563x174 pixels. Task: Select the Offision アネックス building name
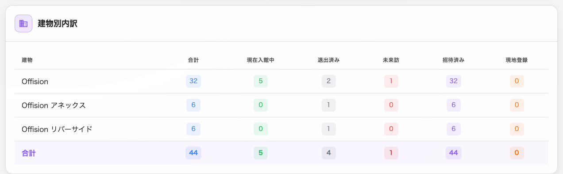pyautogui.click(x=54, y=105)
